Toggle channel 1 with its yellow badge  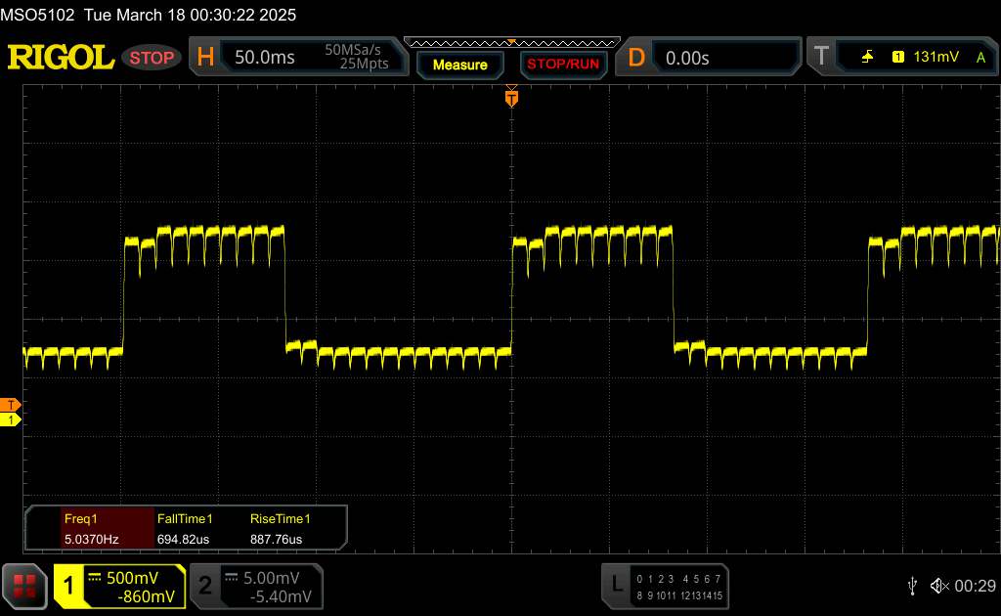68,586
